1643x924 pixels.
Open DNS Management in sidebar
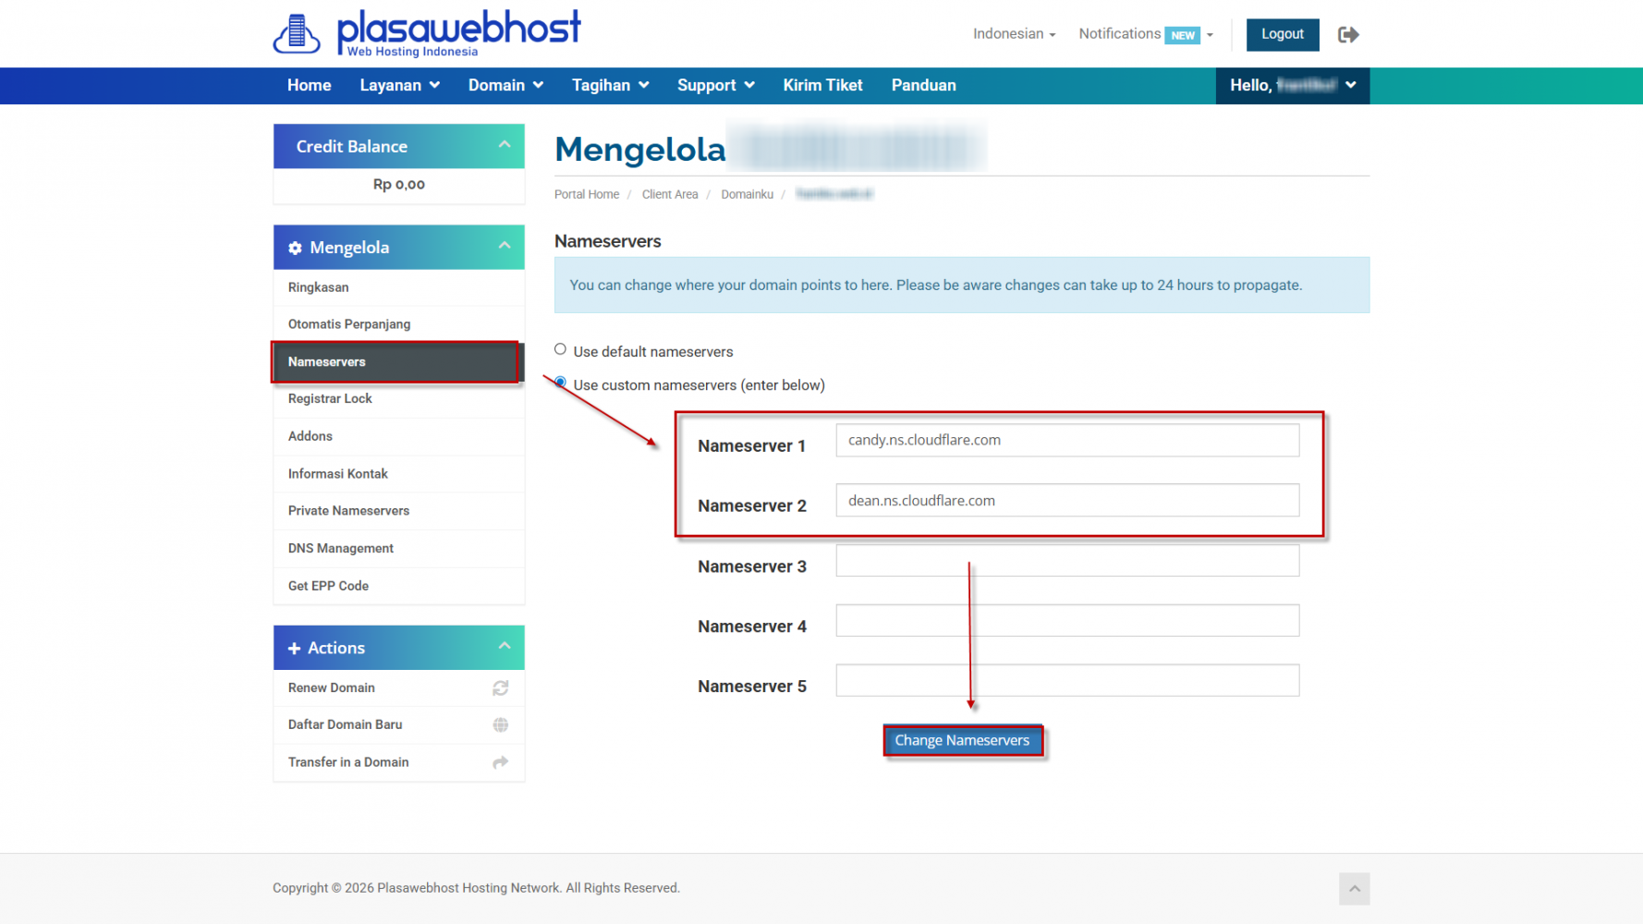tap(341, 549)
